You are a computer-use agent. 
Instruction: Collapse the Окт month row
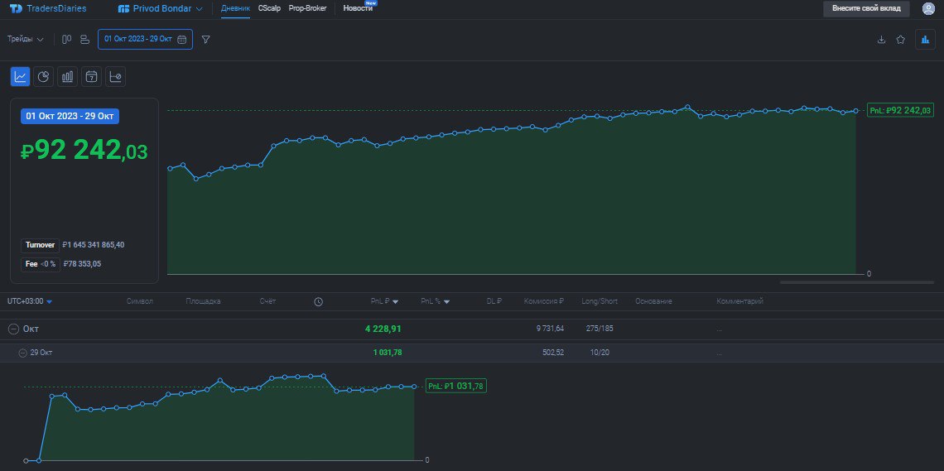(x=13, y=329)
